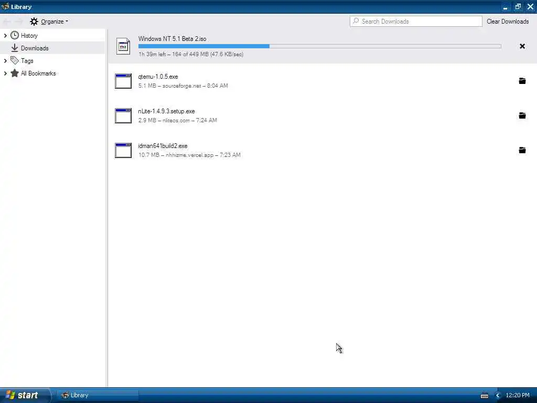
Task: Expand the All Bookmarks tree node
Action: (x=5, y=73)
